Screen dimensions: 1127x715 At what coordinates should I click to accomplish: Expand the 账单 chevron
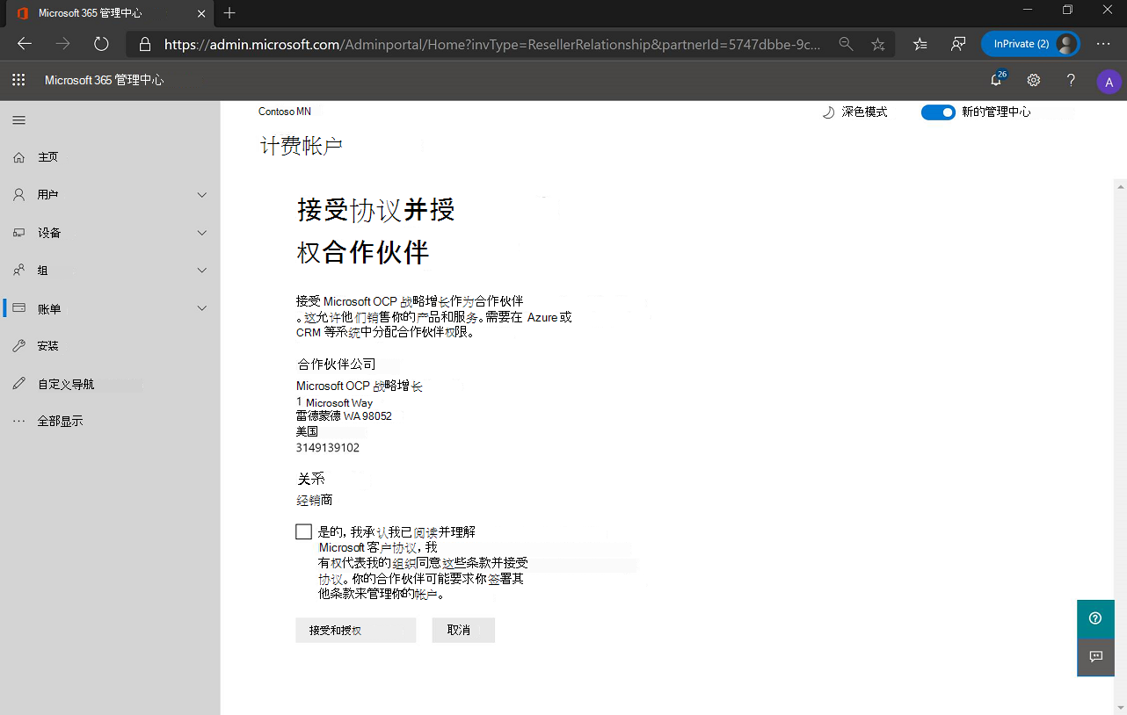pos(202,308)
